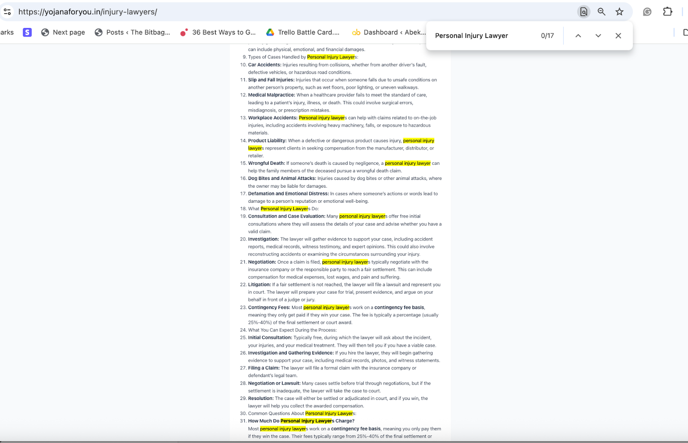Viewport: 688px width, 443px height.
Task: Click the Negotiation: heading in item 21
Action: pos(262,262)
